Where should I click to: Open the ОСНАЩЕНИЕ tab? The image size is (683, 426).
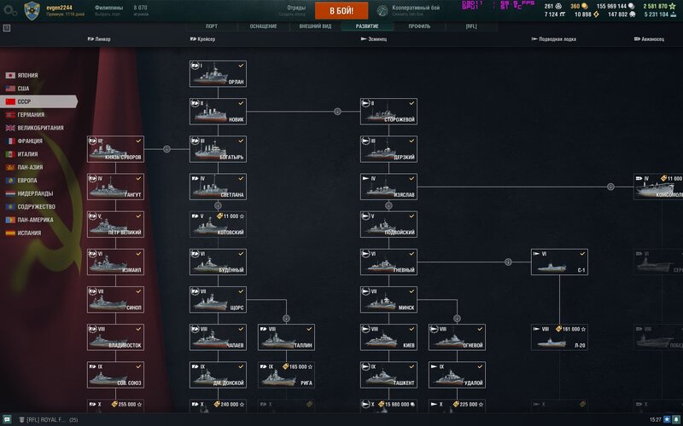(x=264, y=26)
